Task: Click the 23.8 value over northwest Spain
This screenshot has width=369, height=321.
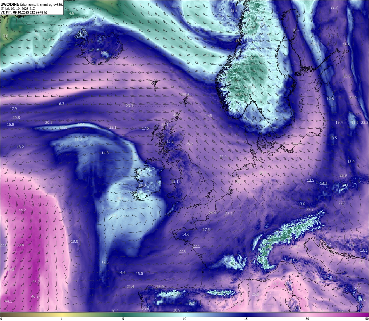Action: click(145, 309)
